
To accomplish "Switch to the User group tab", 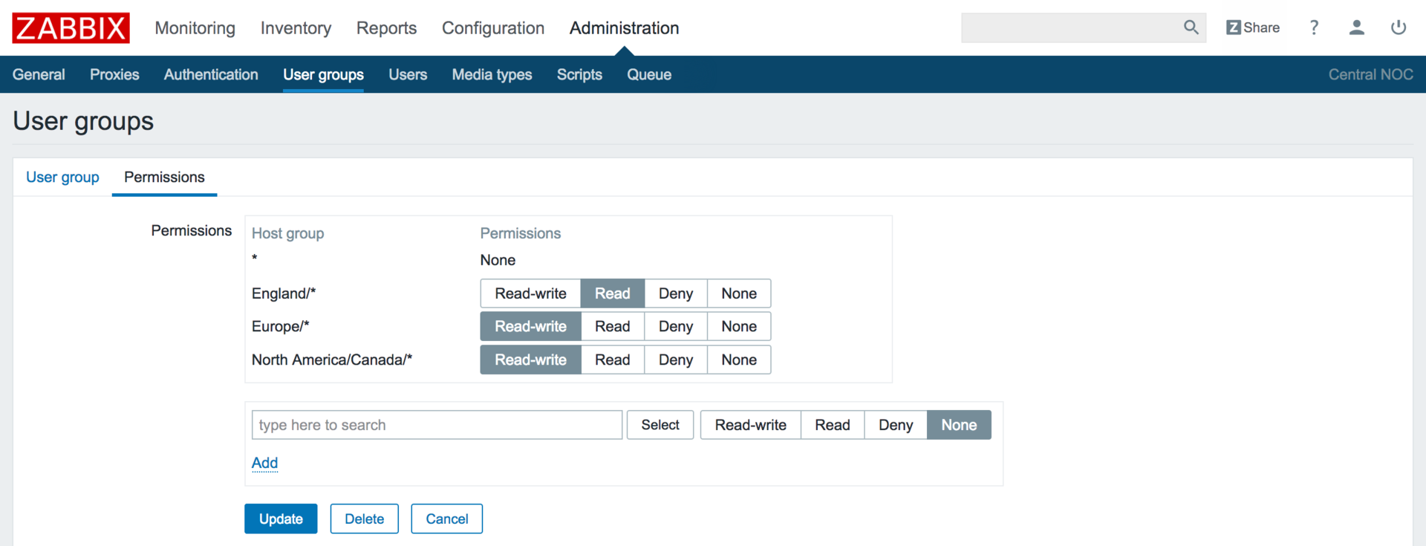I will click(62, 177).
